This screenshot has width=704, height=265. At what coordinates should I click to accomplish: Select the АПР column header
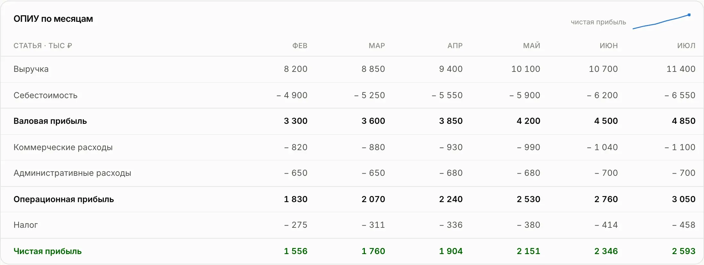pos(455,46)
